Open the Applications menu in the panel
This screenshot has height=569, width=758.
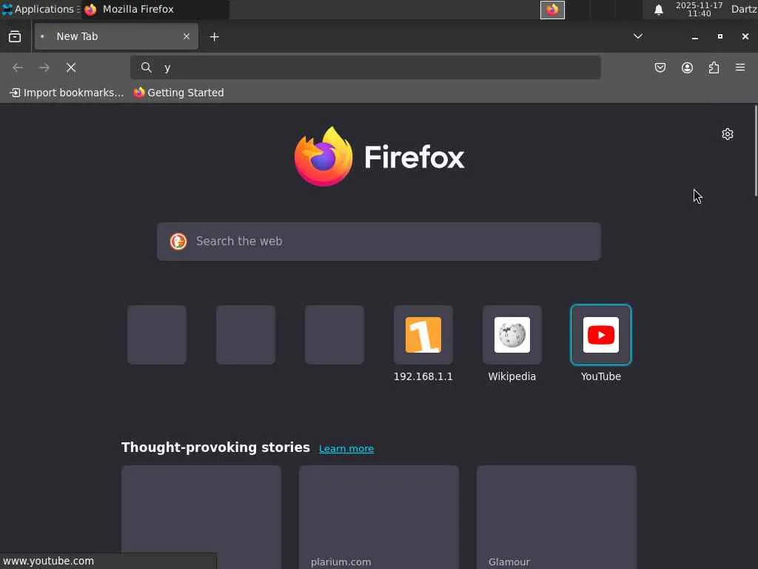(40, 9)
